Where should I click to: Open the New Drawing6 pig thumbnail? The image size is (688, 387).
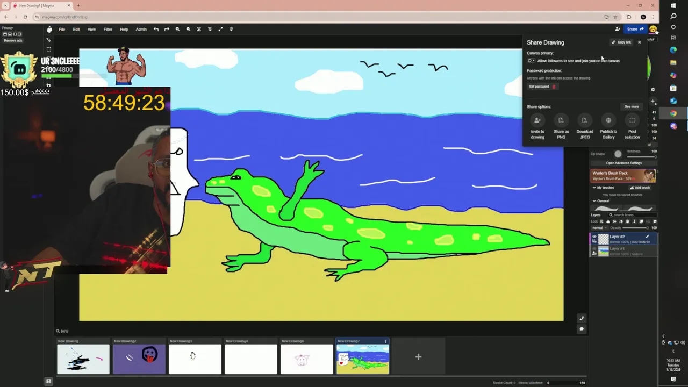coord(307,359)
